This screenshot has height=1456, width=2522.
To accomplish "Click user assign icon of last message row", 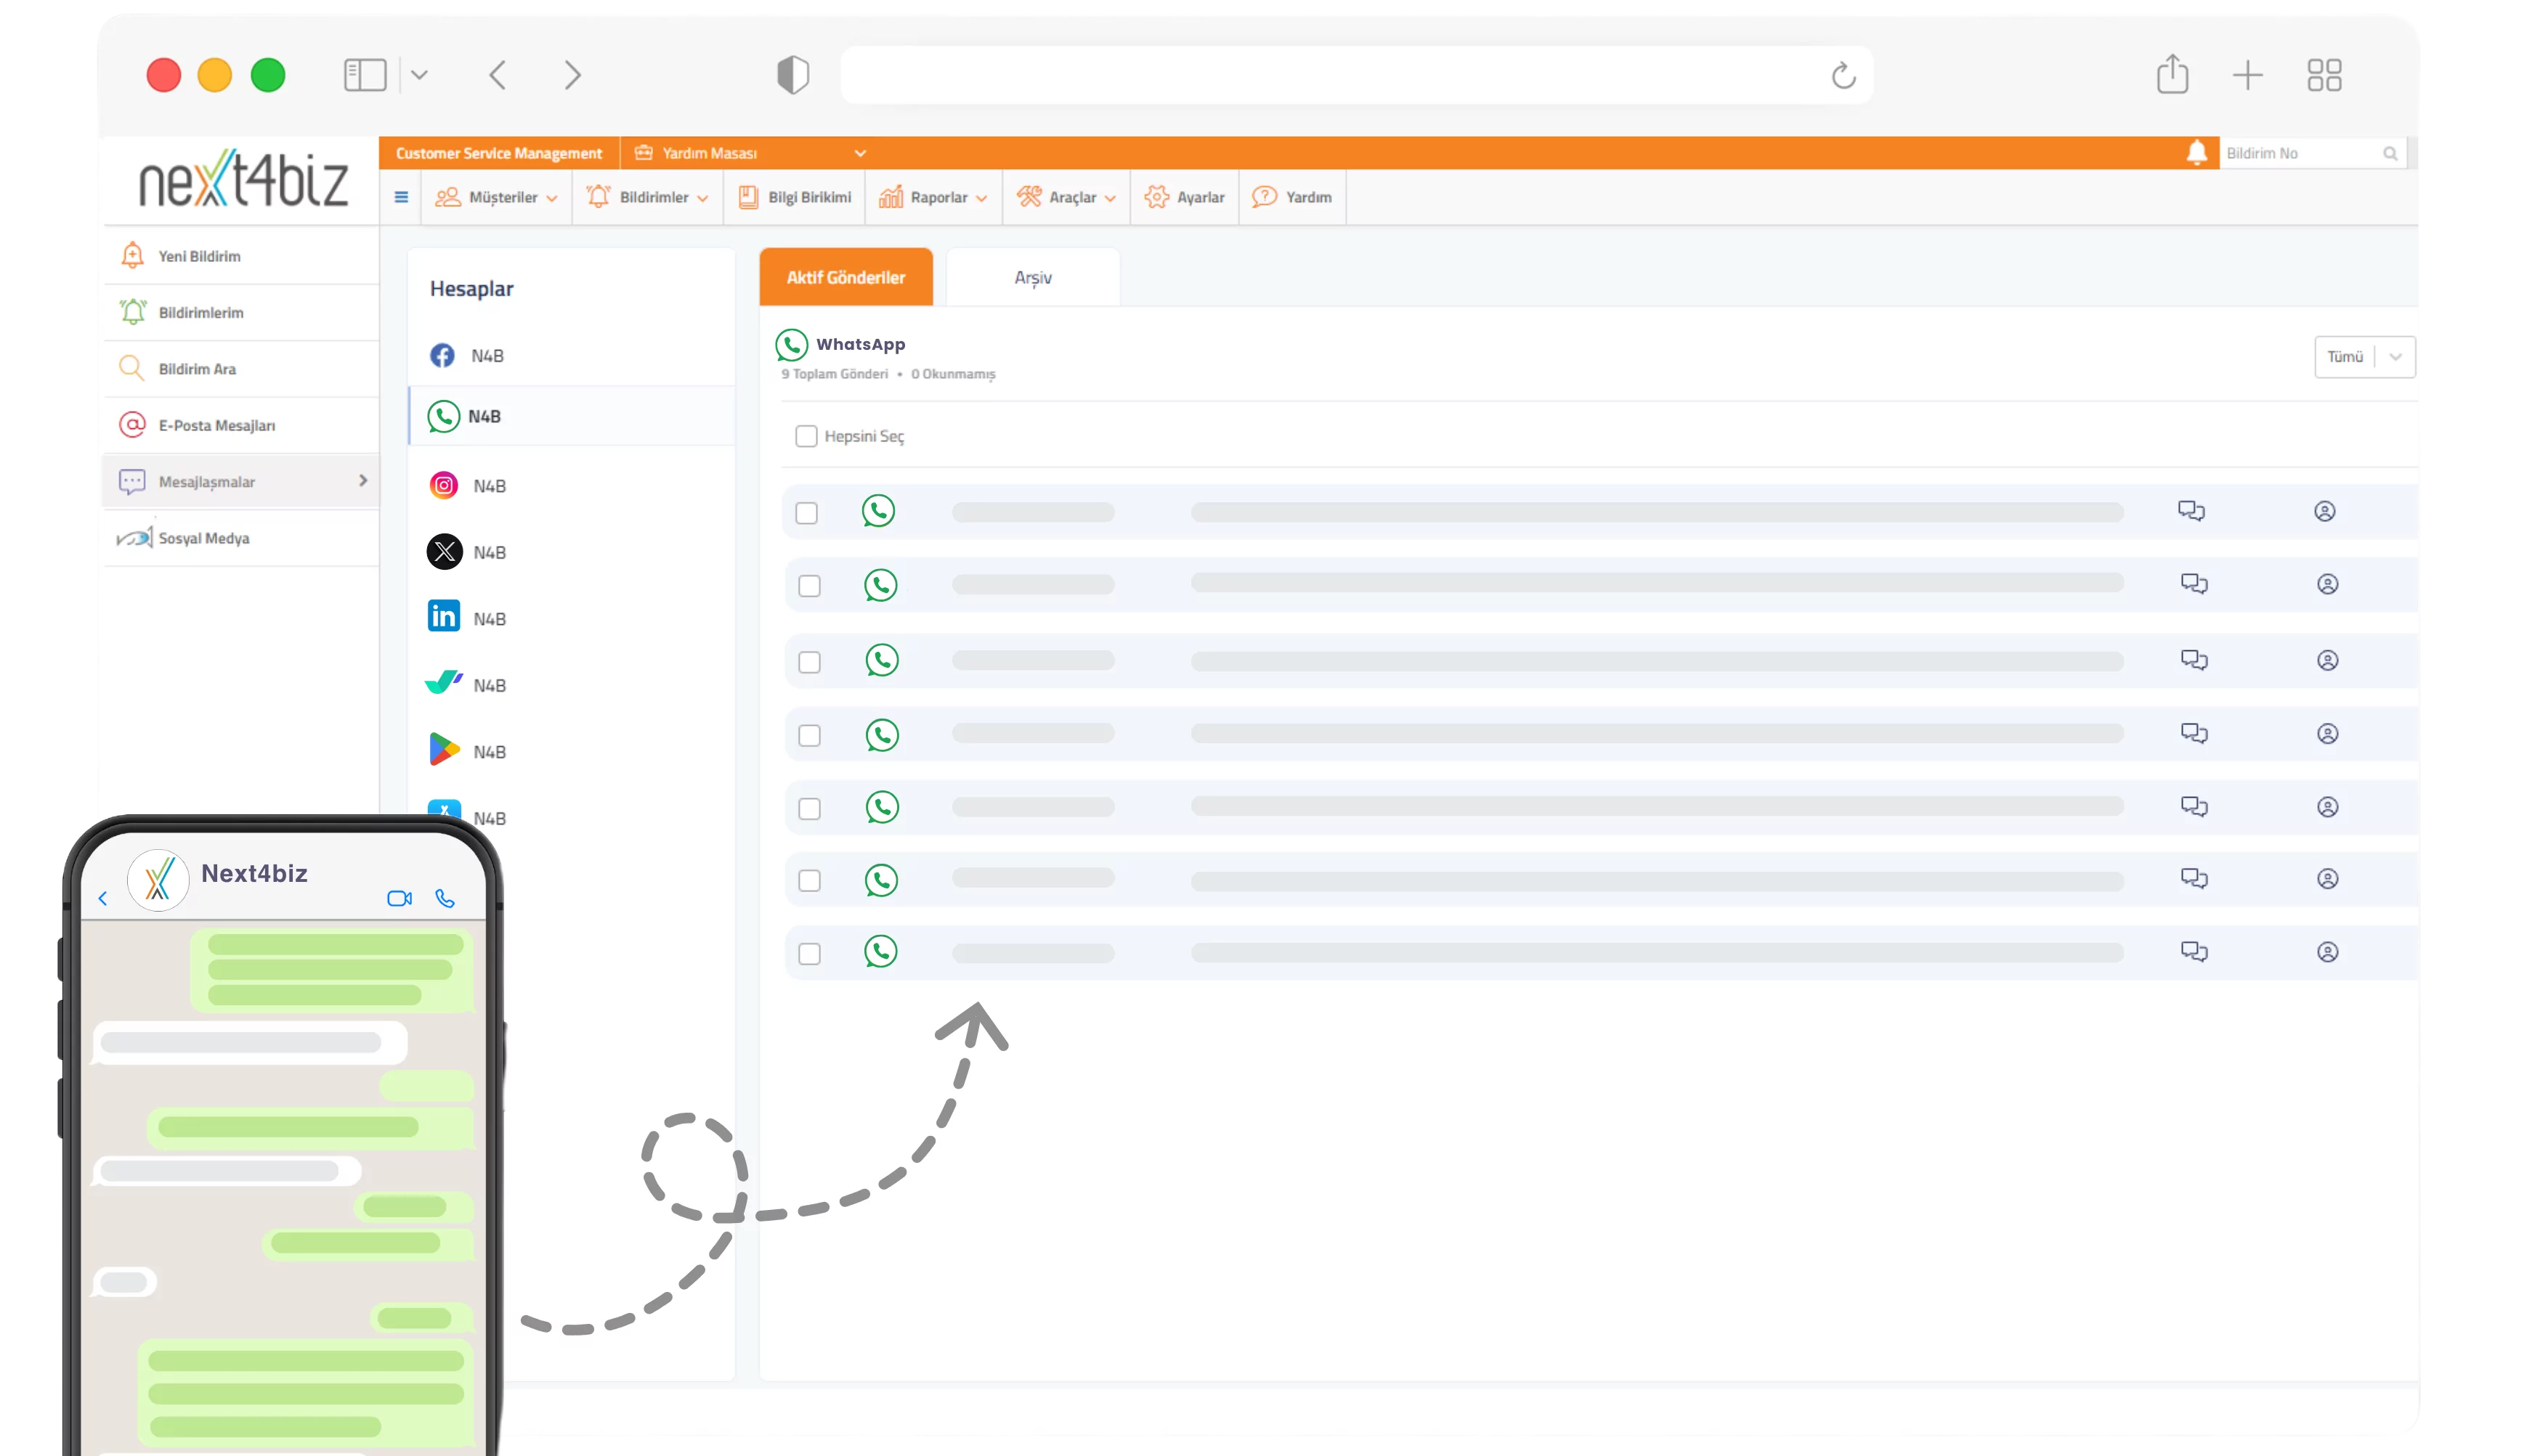I will [x=2327, y=952].
